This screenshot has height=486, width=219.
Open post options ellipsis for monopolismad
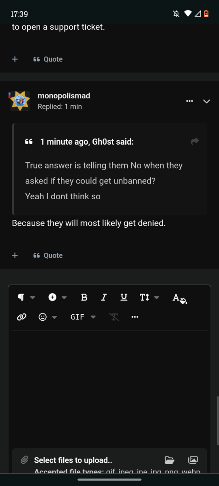coord(189,101)
